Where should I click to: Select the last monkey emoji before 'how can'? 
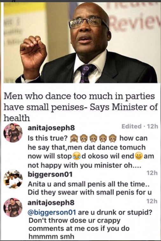[x=113, y=138]
